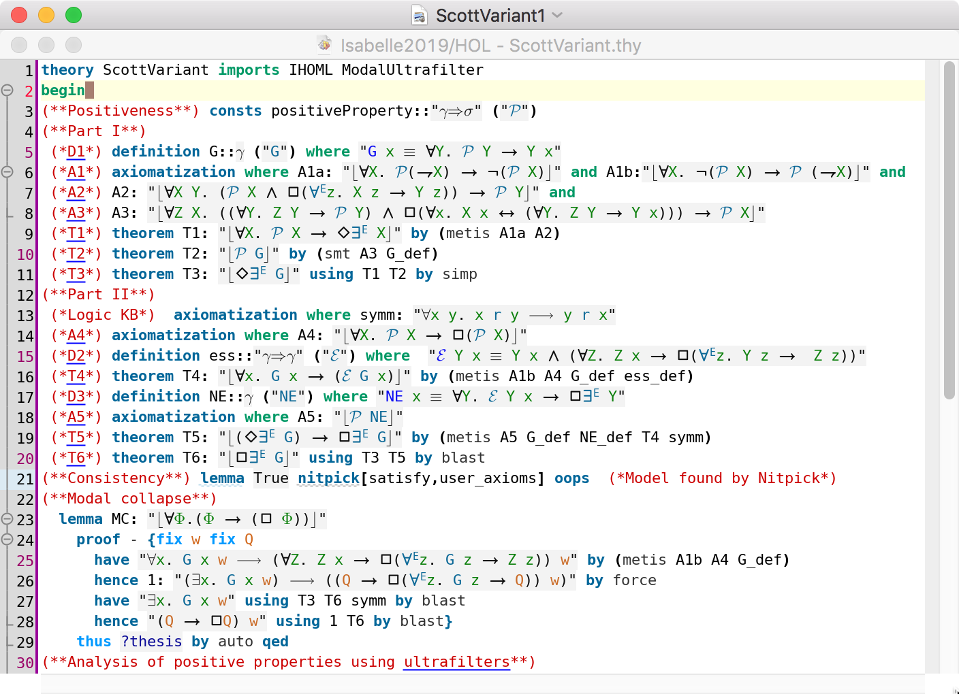Click the yellow minimize button of outer window
Image resolution: width=959 pixels, height=694 pixels.
tap(46, 15)
